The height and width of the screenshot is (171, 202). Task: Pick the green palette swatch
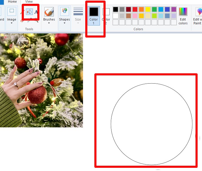pyautogui.click(x=154, y=9)
